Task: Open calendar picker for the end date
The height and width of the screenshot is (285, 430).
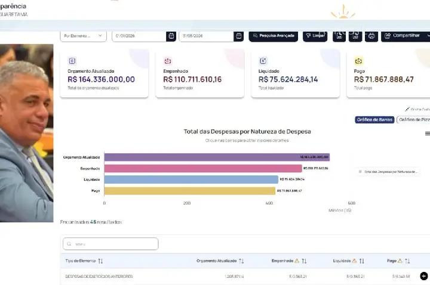Action: [239, 36]
